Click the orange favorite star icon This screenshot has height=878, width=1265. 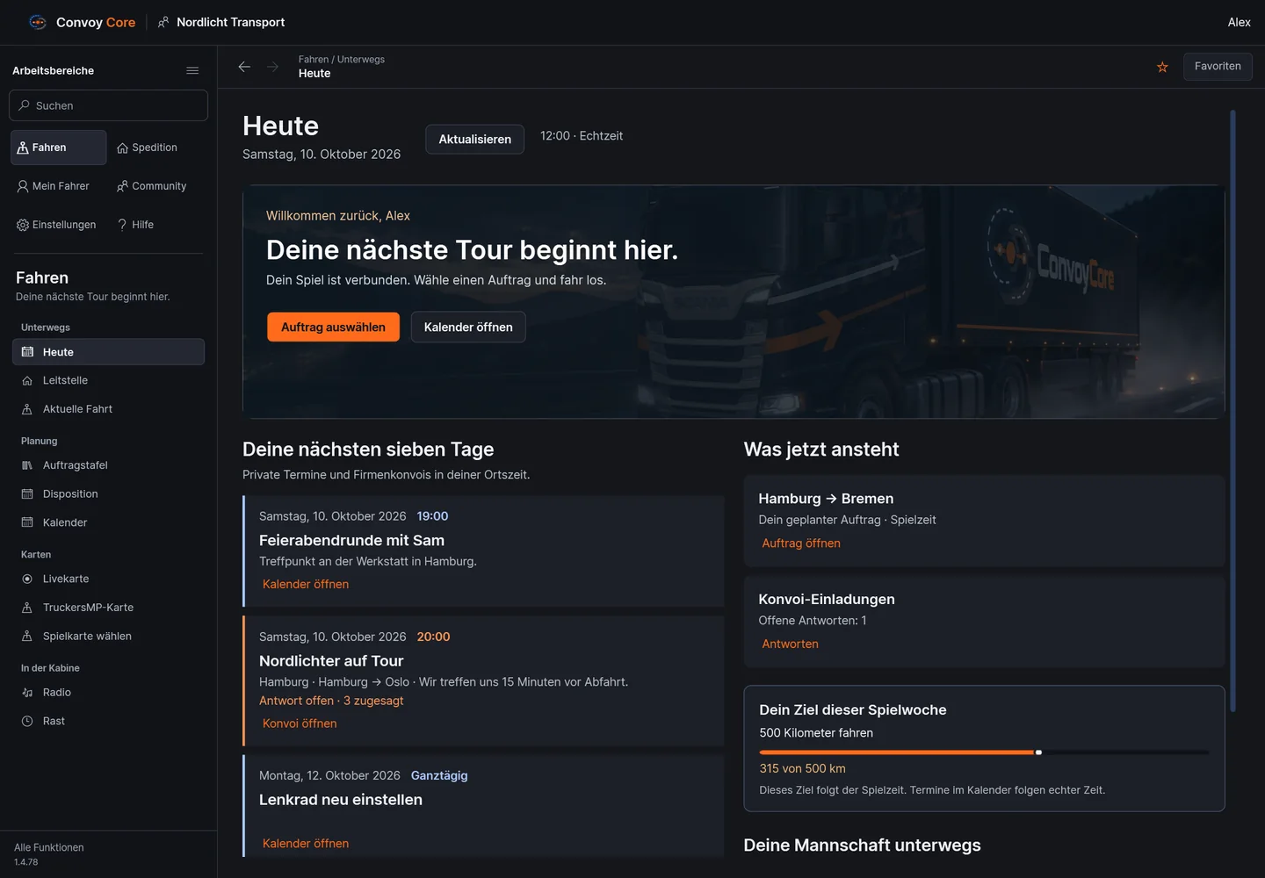tap(1162, 67)
